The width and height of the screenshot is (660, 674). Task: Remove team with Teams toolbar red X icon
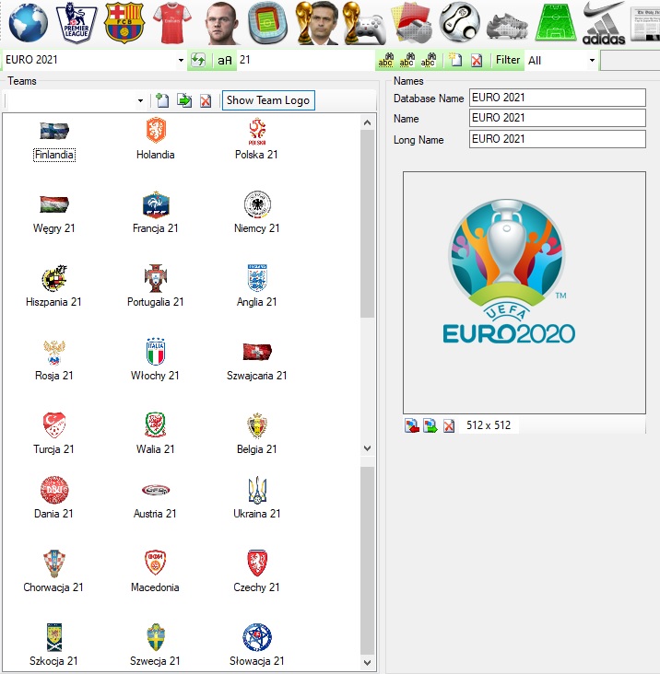[x=206, y=101]
